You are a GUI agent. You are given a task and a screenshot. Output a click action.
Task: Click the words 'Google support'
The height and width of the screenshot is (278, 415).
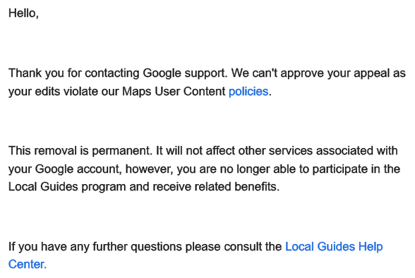(x=184, y=73)
